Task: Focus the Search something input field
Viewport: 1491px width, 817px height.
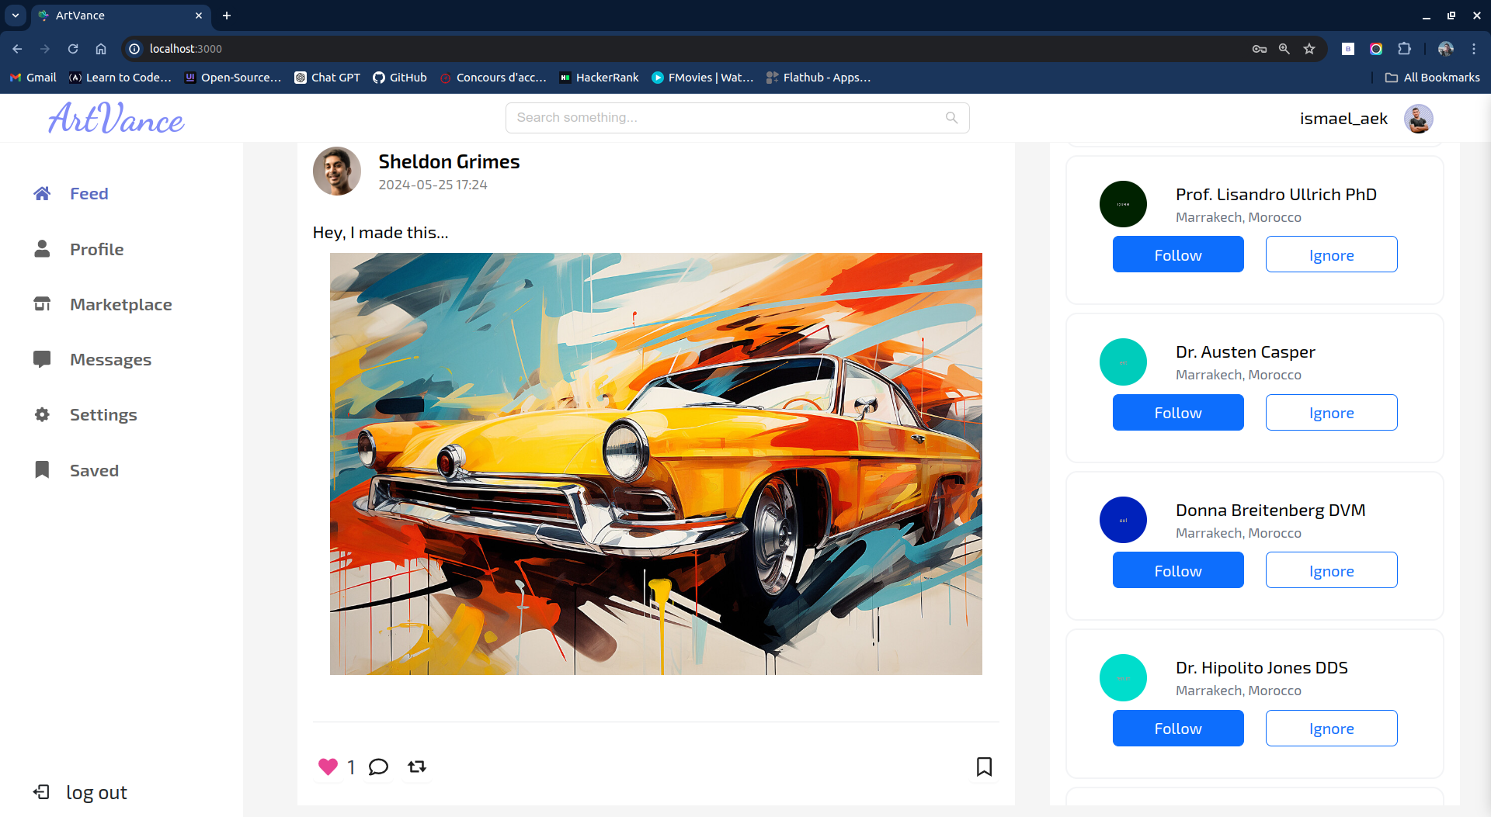Action: (737, 118)
